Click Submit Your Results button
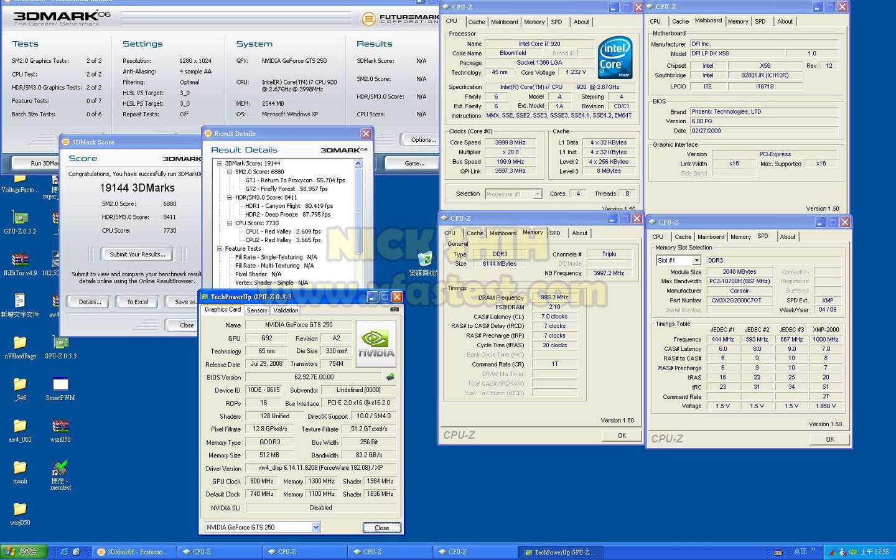Screen dimensions: 896x560 pos(138,254)
